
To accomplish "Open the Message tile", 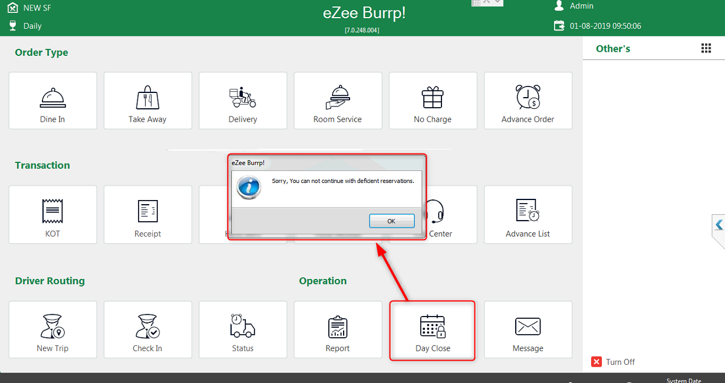I will (x=528, y=329).
